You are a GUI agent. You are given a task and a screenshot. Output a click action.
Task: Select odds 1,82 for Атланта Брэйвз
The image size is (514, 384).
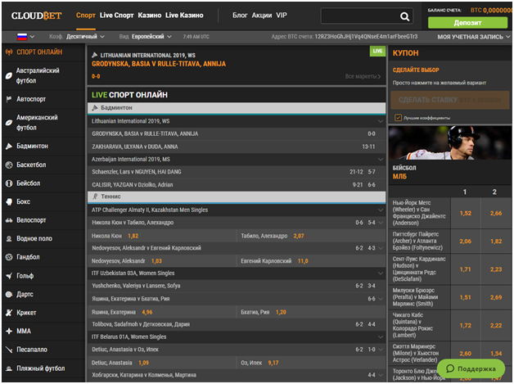(x=496, y=242)
